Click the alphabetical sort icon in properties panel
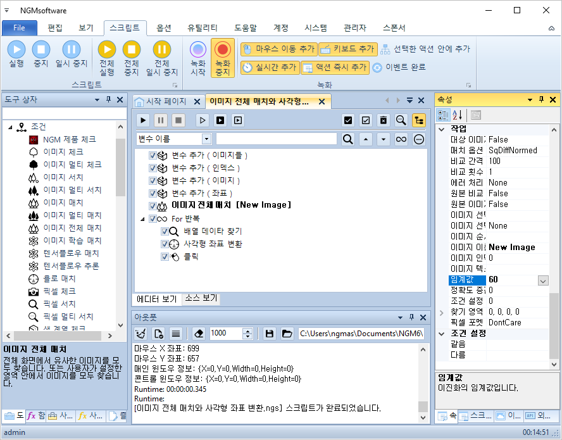This screenshot has width=562, height=440. pyautogui.click(x=457, y=115)
